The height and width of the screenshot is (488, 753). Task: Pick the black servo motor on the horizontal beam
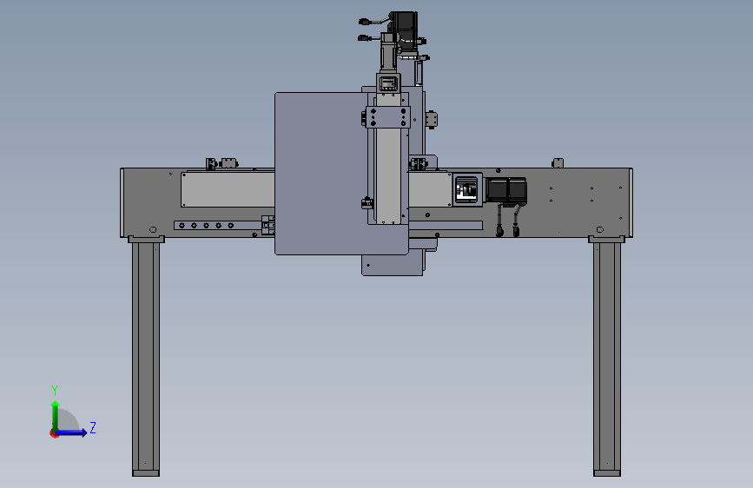(506, 190)
